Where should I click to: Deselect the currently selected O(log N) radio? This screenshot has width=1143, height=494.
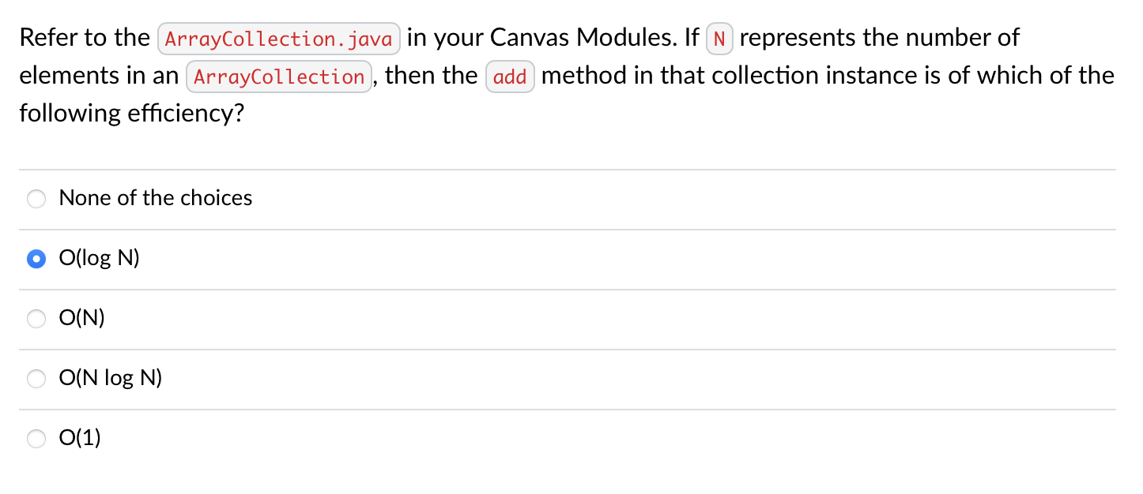[x=36, y=259]
